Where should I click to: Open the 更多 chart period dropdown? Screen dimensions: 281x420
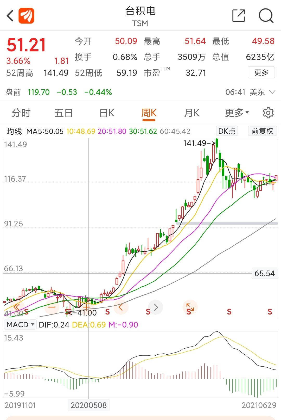[x=237, y=113]
